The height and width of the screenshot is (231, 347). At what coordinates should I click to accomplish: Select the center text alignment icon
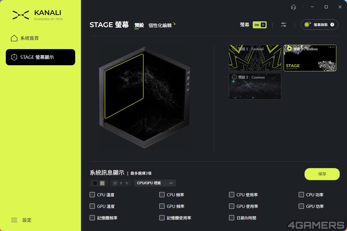click(x=121, y=183)
